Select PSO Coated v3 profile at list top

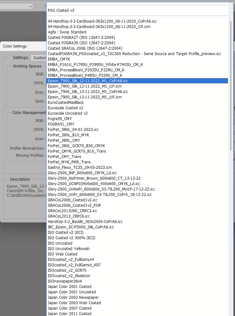137,10
